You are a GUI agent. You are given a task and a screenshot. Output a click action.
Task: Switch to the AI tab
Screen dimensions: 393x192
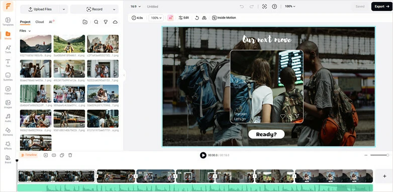[52, 22]
